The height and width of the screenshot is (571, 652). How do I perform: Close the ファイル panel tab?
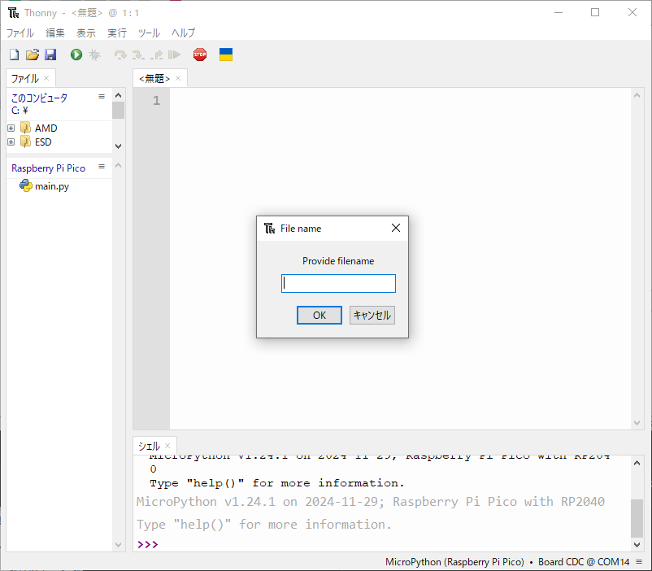[46, 78]
